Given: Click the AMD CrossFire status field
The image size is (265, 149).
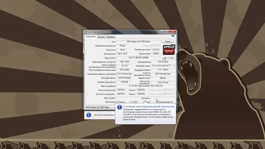Looking at the screenshot, I should pos(145,98).
